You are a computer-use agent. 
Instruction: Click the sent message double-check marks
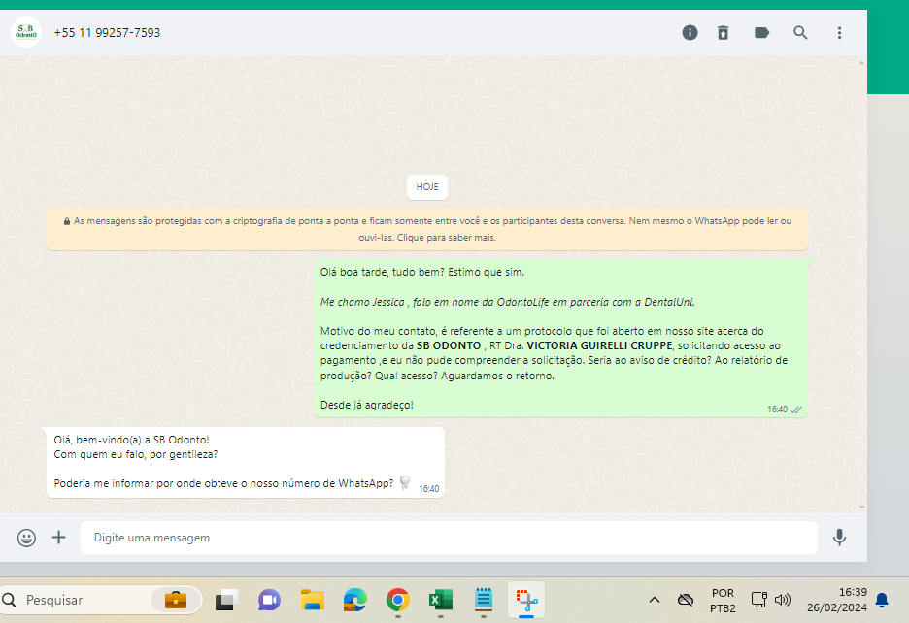[796, 410]
